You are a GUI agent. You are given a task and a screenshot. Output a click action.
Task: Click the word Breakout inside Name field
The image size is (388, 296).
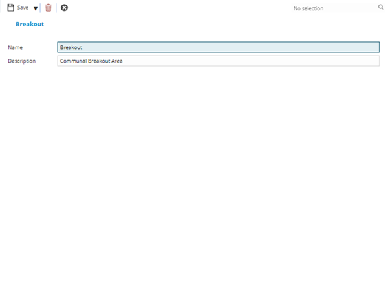pyautogui.click(x=70, y=47)
